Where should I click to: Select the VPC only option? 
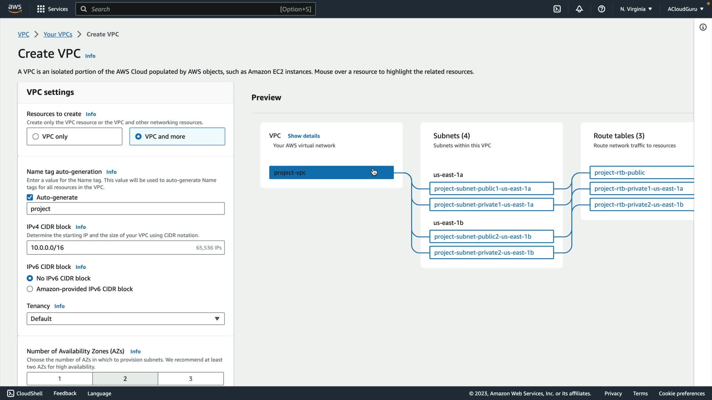[x=36, y=137]
